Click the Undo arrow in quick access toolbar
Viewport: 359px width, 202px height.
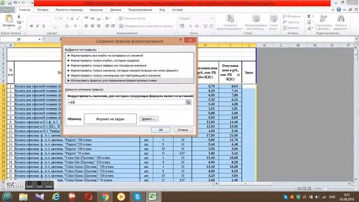click(x=15, y=3)
